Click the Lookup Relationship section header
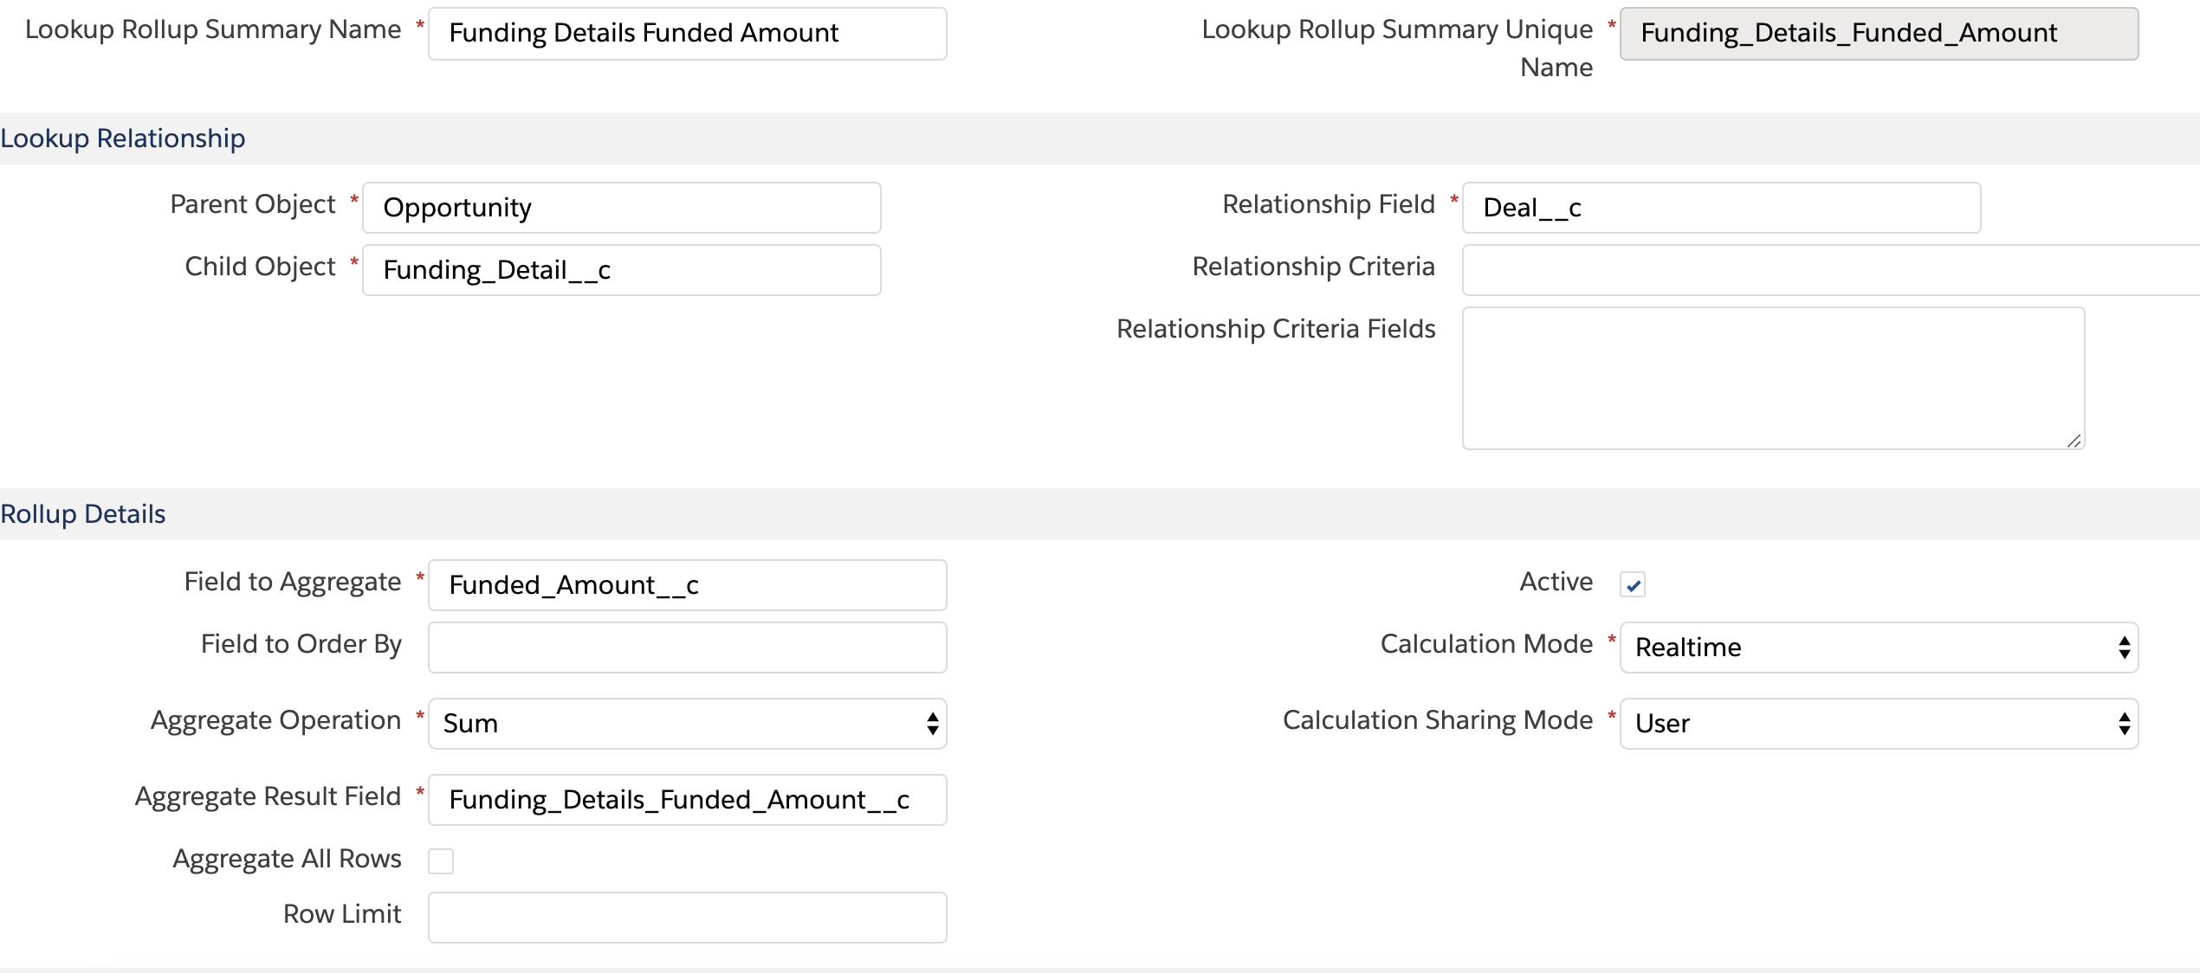The image size is (2200, 973). click(x=122, y=137)
